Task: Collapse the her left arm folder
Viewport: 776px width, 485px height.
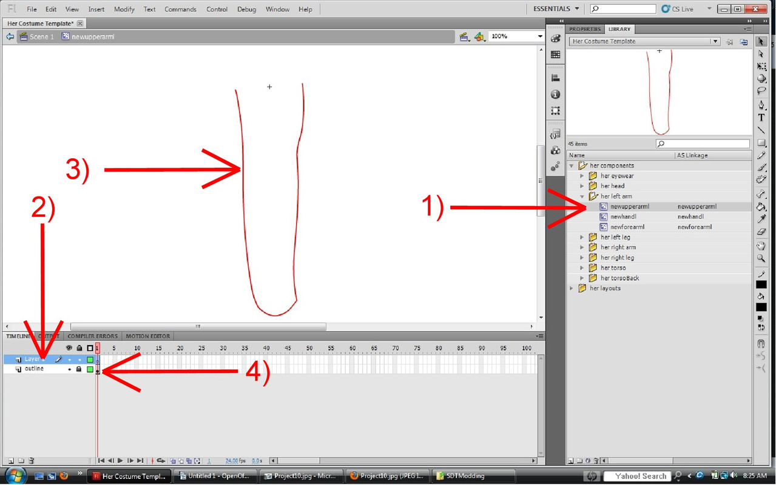Action: coord(582,196)
